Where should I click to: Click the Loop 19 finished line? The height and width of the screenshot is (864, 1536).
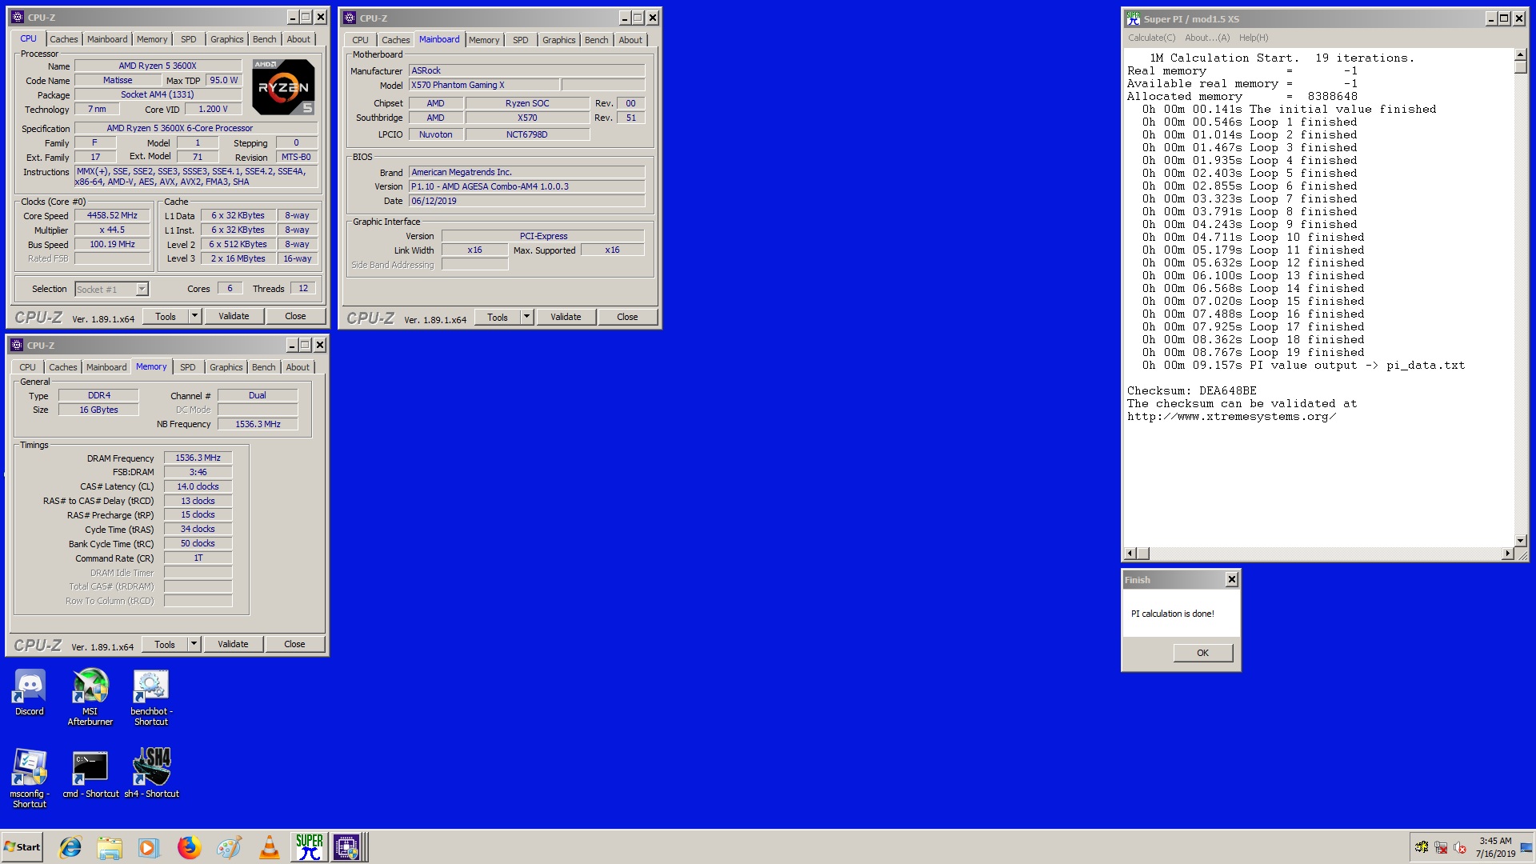tap(1253, 352)
